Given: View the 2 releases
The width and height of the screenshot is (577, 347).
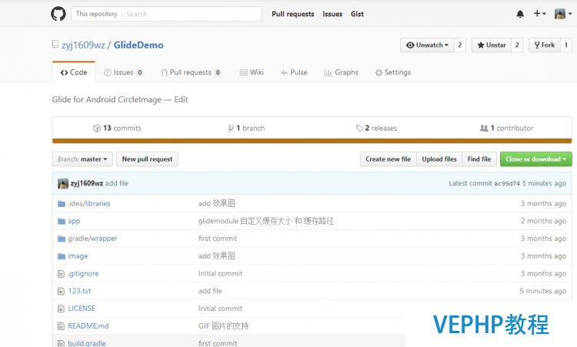Looking at the screenshot, I should (376, 128).
